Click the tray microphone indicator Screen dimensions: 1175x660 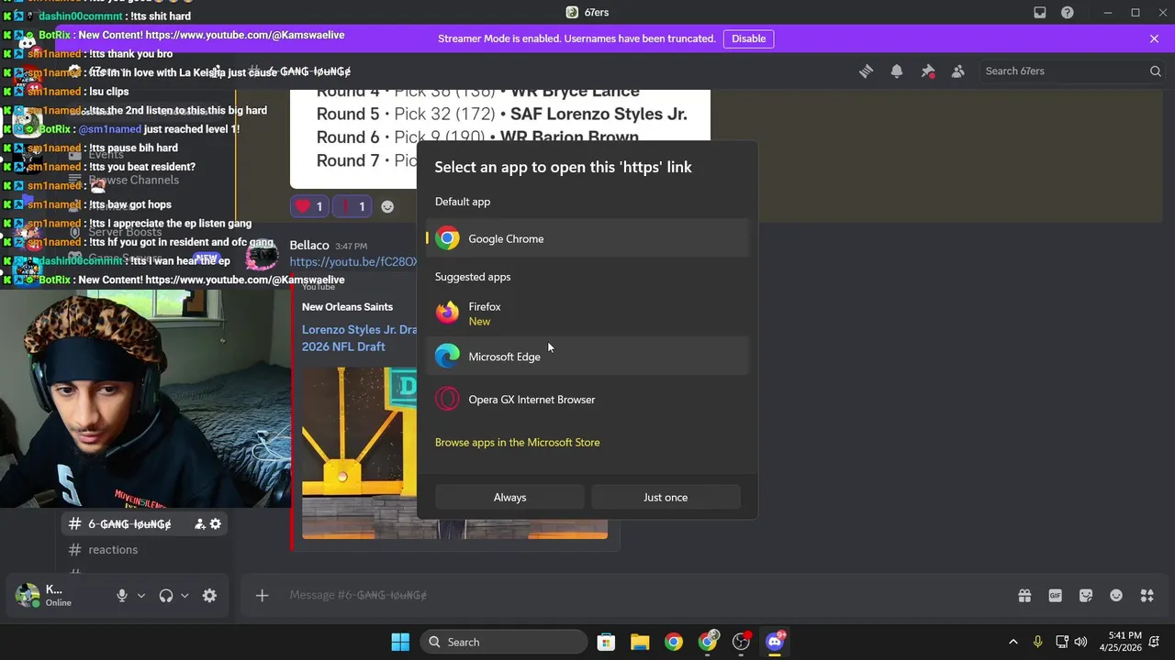[x=1037, y=642]
